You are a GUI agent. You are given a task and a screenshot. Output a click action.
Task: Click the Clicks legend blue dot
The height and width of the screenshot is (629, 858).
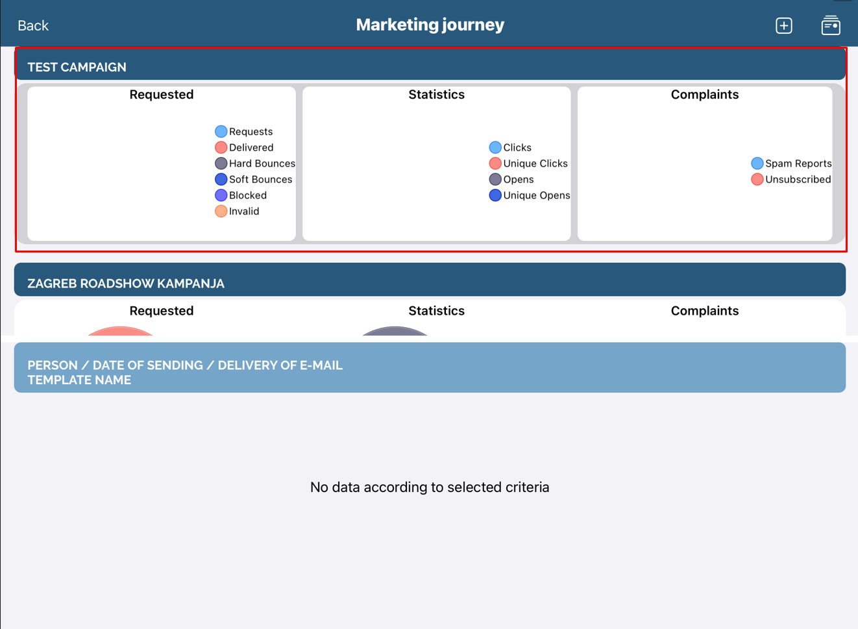pyautogui.click(x=495, y=148)
